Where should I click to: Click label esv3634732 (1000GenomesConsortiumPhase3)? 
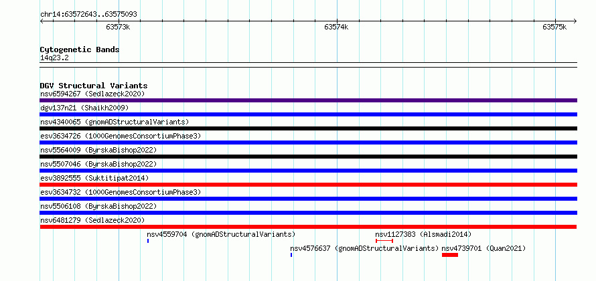tap(121, 192)
